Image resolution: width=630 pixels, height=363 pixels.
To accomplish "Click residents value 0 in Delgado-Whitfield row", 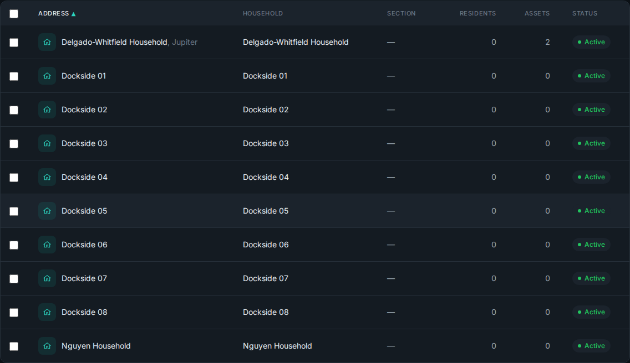I will tap(494, 42).
